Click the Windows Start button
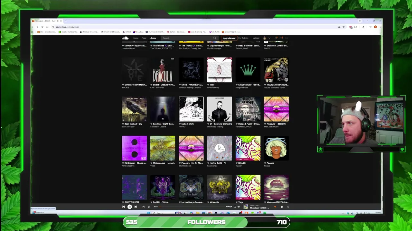 (149, 213)
